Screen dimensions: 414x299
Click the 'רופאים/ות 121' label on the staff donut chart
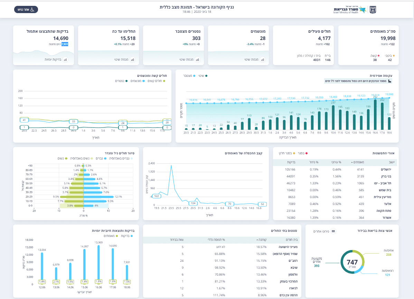[x=387, y=273]
